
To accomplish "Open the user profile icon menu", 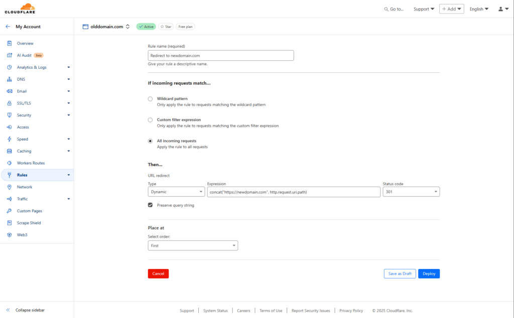I will coord(503,9).
